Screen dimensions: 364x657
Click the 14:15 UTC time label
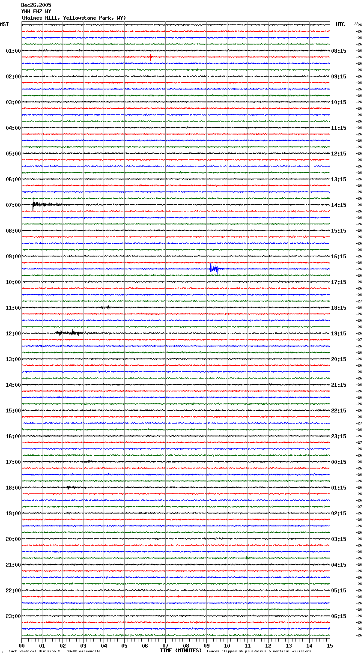(339, 205)
